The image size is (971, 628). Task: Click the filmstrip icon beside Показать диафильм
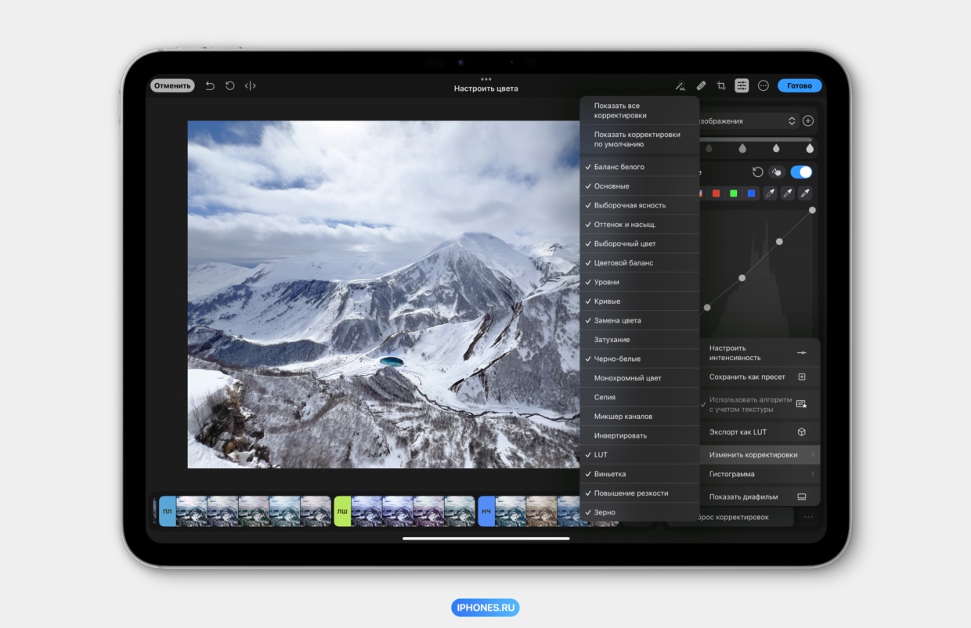coord(802,496)
